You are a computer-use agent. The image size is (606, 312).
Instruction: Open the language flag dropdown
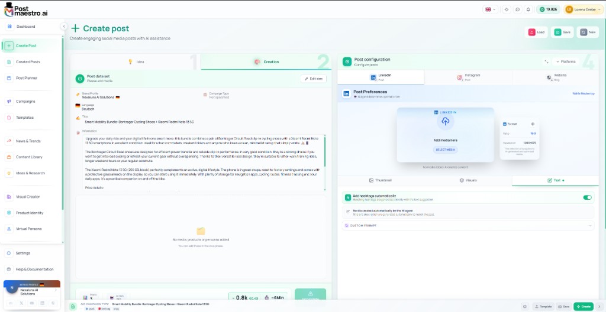[490, 9]
